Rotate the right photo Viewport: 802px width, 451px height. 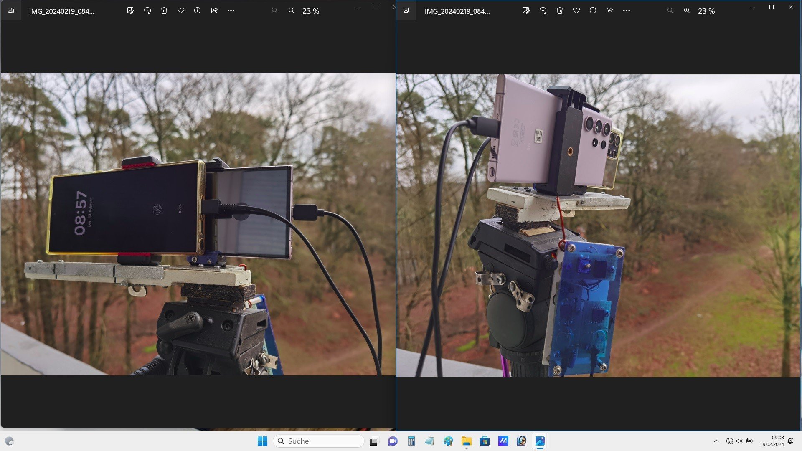point(543,11)
